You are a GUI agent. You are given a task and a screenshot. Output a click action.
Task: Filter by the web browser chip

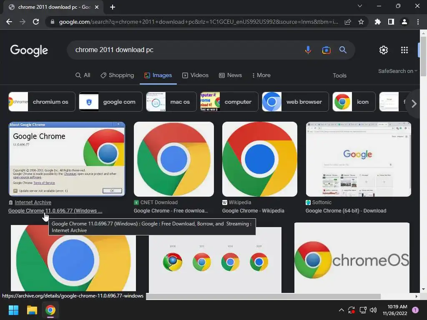pyautogui.click(x=296, y=102)
